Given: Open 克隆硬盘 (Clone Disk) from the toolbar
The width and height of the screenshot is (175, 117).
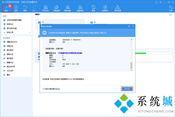Looking at the screenshot, I should point(56,8).
